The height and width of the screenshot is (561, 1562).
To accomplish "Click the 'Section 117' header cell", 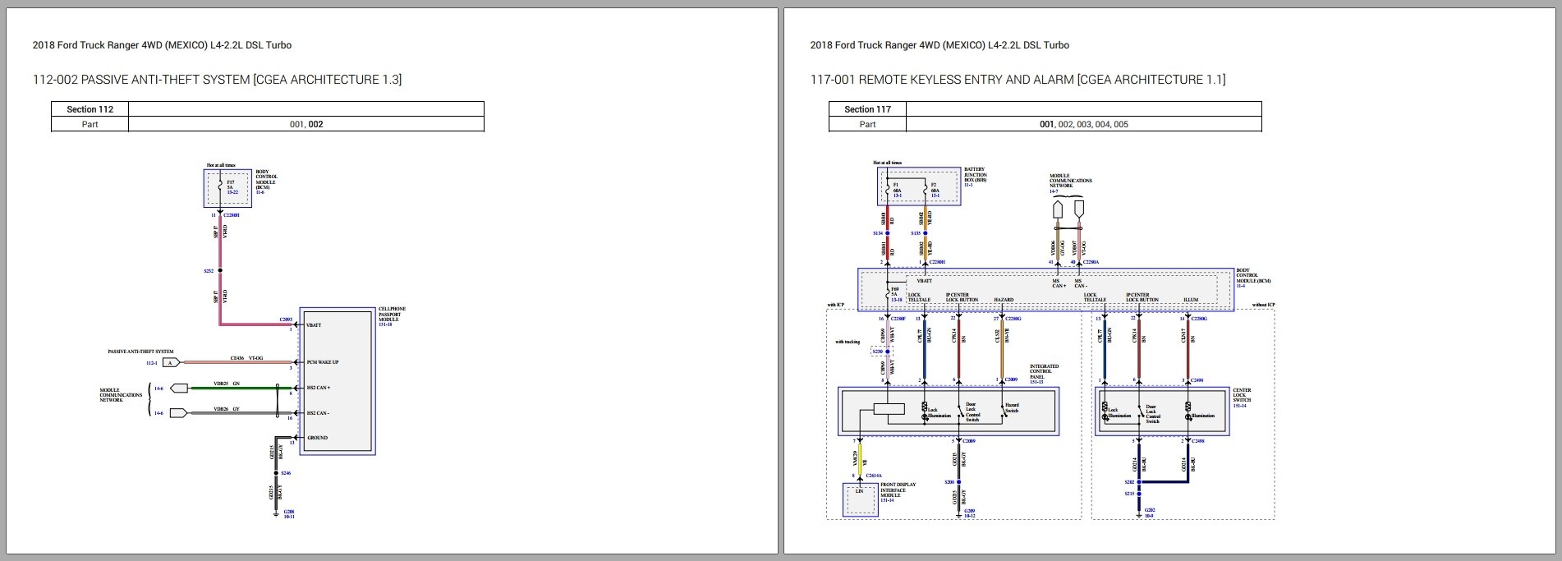I will pyautogui.click(x=867, y=109).
